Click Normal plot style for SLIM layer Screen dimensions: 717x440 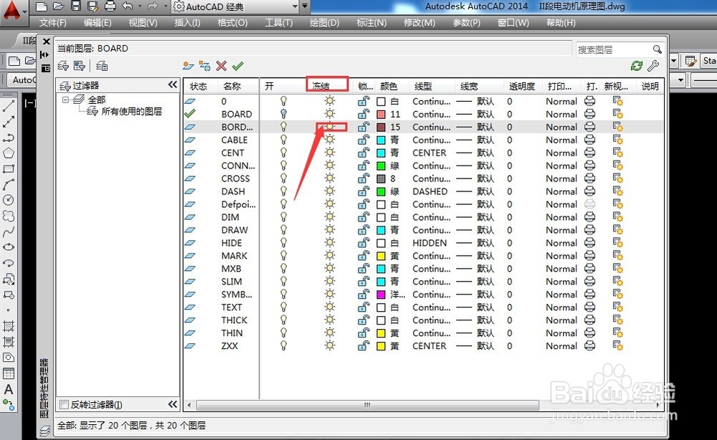point(561,282)
